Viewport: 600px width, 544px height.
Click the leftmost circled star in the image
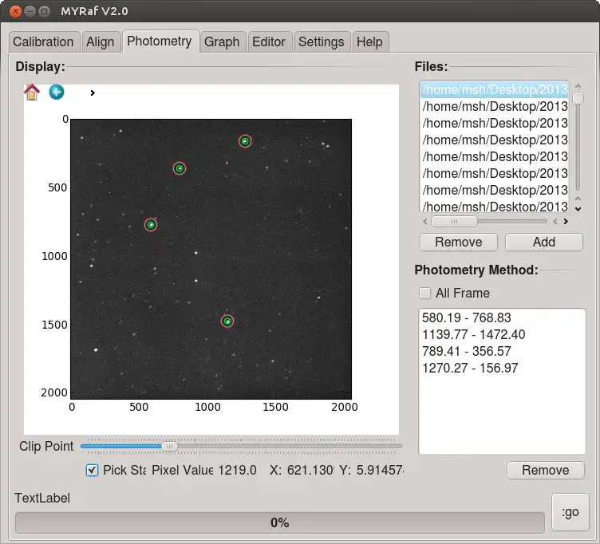(151, 225)
